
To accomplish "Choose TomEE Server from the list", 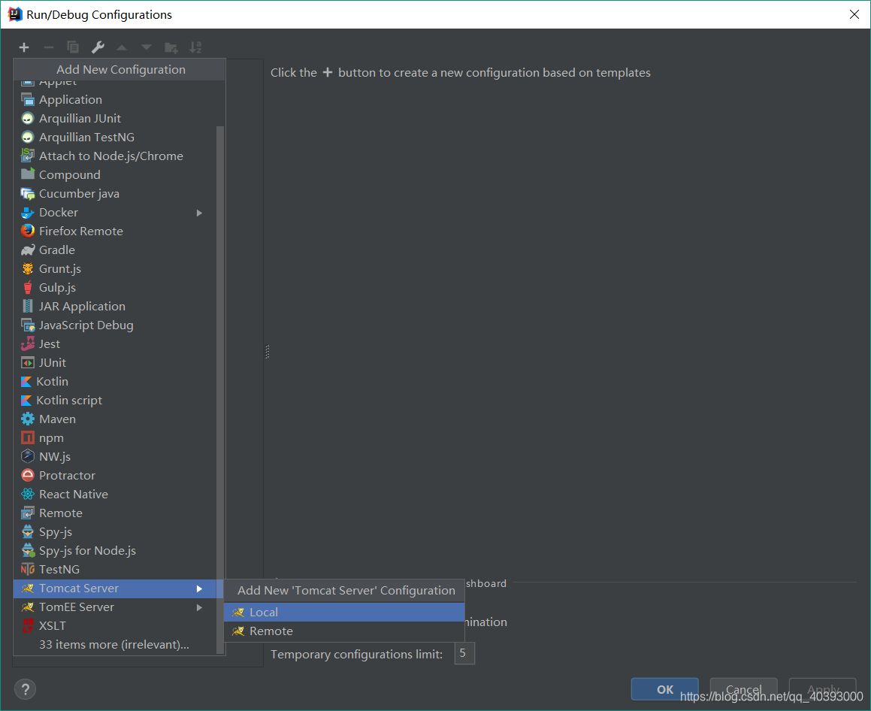I will 114,608.
